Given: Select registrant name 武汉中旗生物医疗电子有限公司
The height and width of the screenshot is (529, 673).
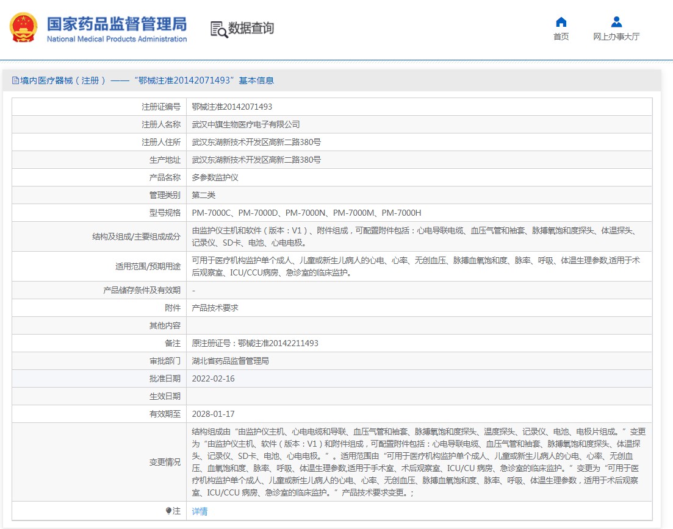Looking at the screenshot, I should 246,124.
